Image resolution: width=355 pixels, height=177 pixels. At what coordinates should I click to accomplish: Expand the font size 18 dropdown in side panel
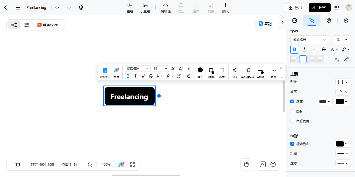(x=342, y=40)
